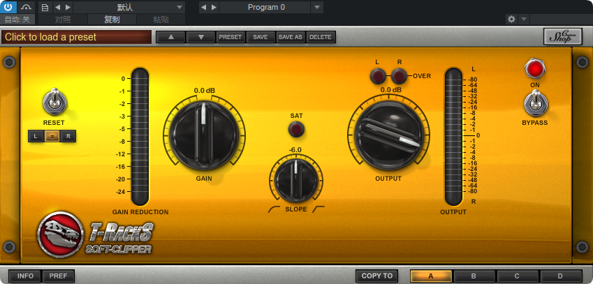Open the sidechain routing icon
The height and width of the screenshot is (284, 593).
[26, 7]
